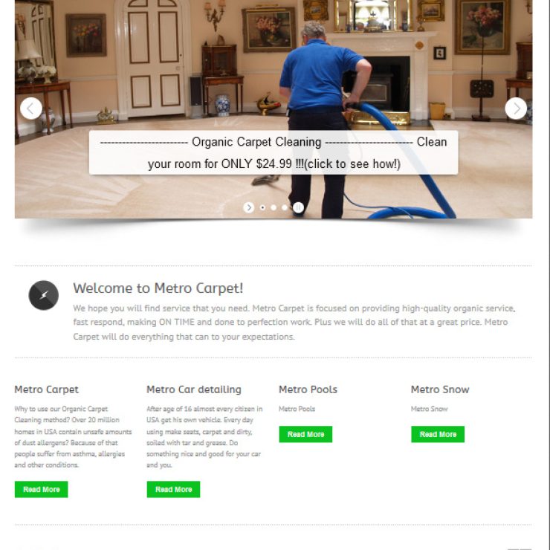Select the first slide indicator dot
This screenshot has width=550, height=550.
(262, 207)
